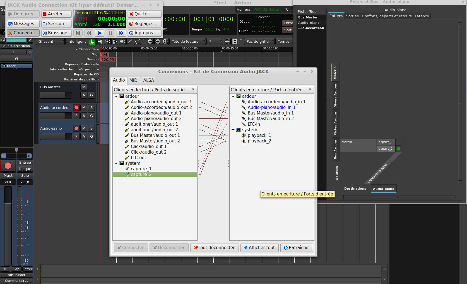Toggle record-arm on Audio-accordeon track
This screenshot has width=467, height=284.
click(76, 108)
